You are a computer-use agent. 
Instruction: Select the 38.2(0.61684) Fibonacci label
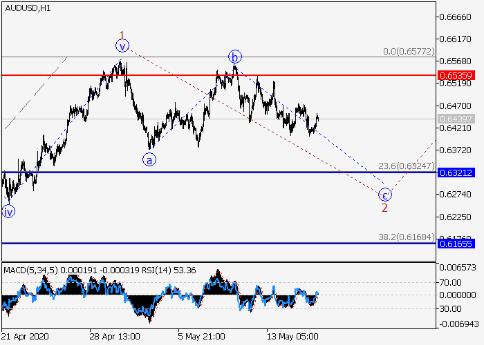[407, 237]
